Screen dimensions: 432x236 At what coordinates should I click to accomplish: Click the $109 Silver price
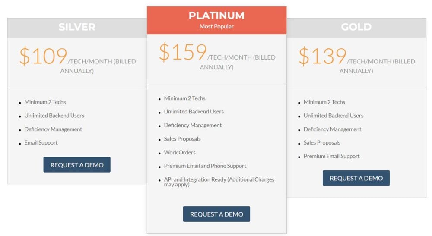click(x=43, y=57)
